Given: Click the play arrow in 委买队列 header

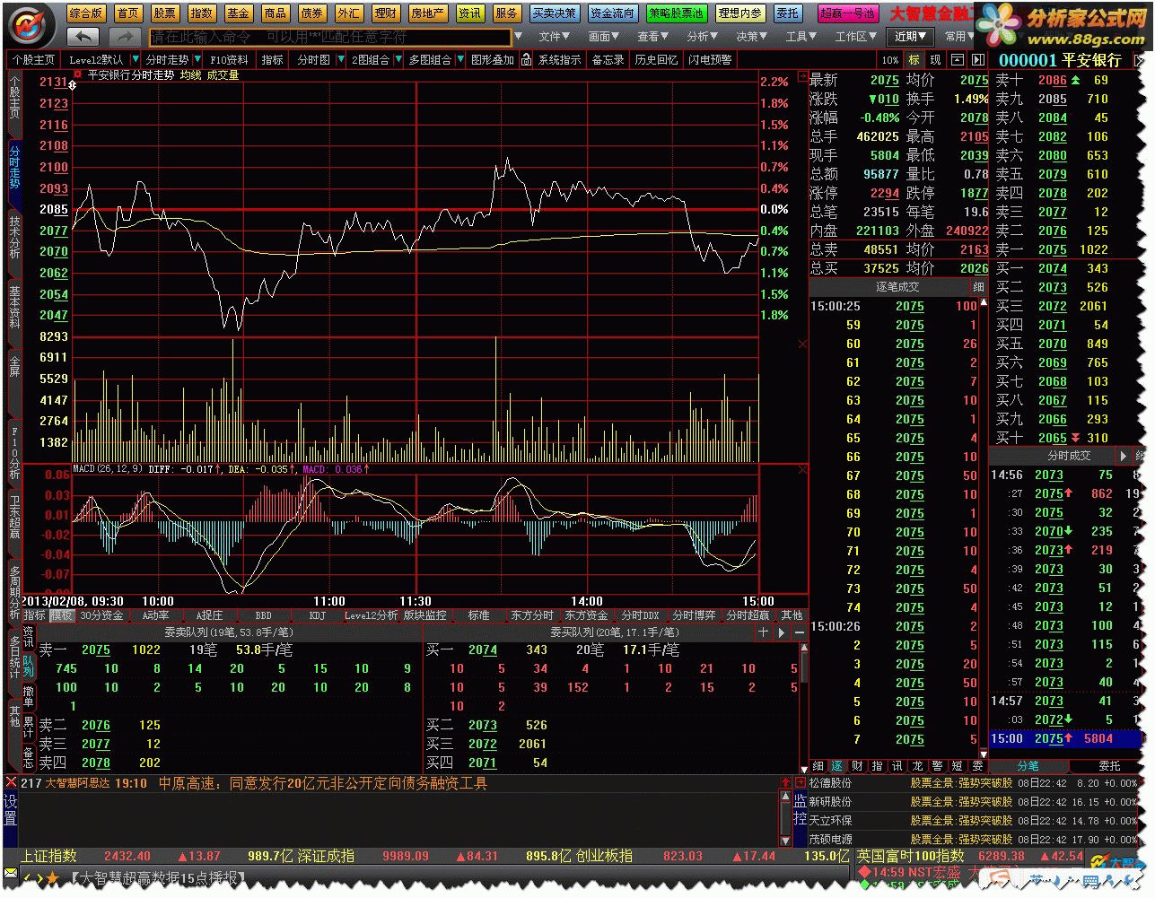Looking at the screenshot, I should tap(781, 632).
